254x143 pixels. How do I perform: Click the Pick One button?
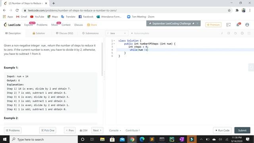[x=48, y=130]
